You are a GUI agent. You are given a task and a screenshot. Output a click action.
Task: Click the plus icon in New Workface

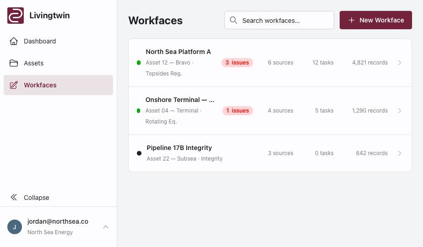pyautogui.click(x=352, y=20)
